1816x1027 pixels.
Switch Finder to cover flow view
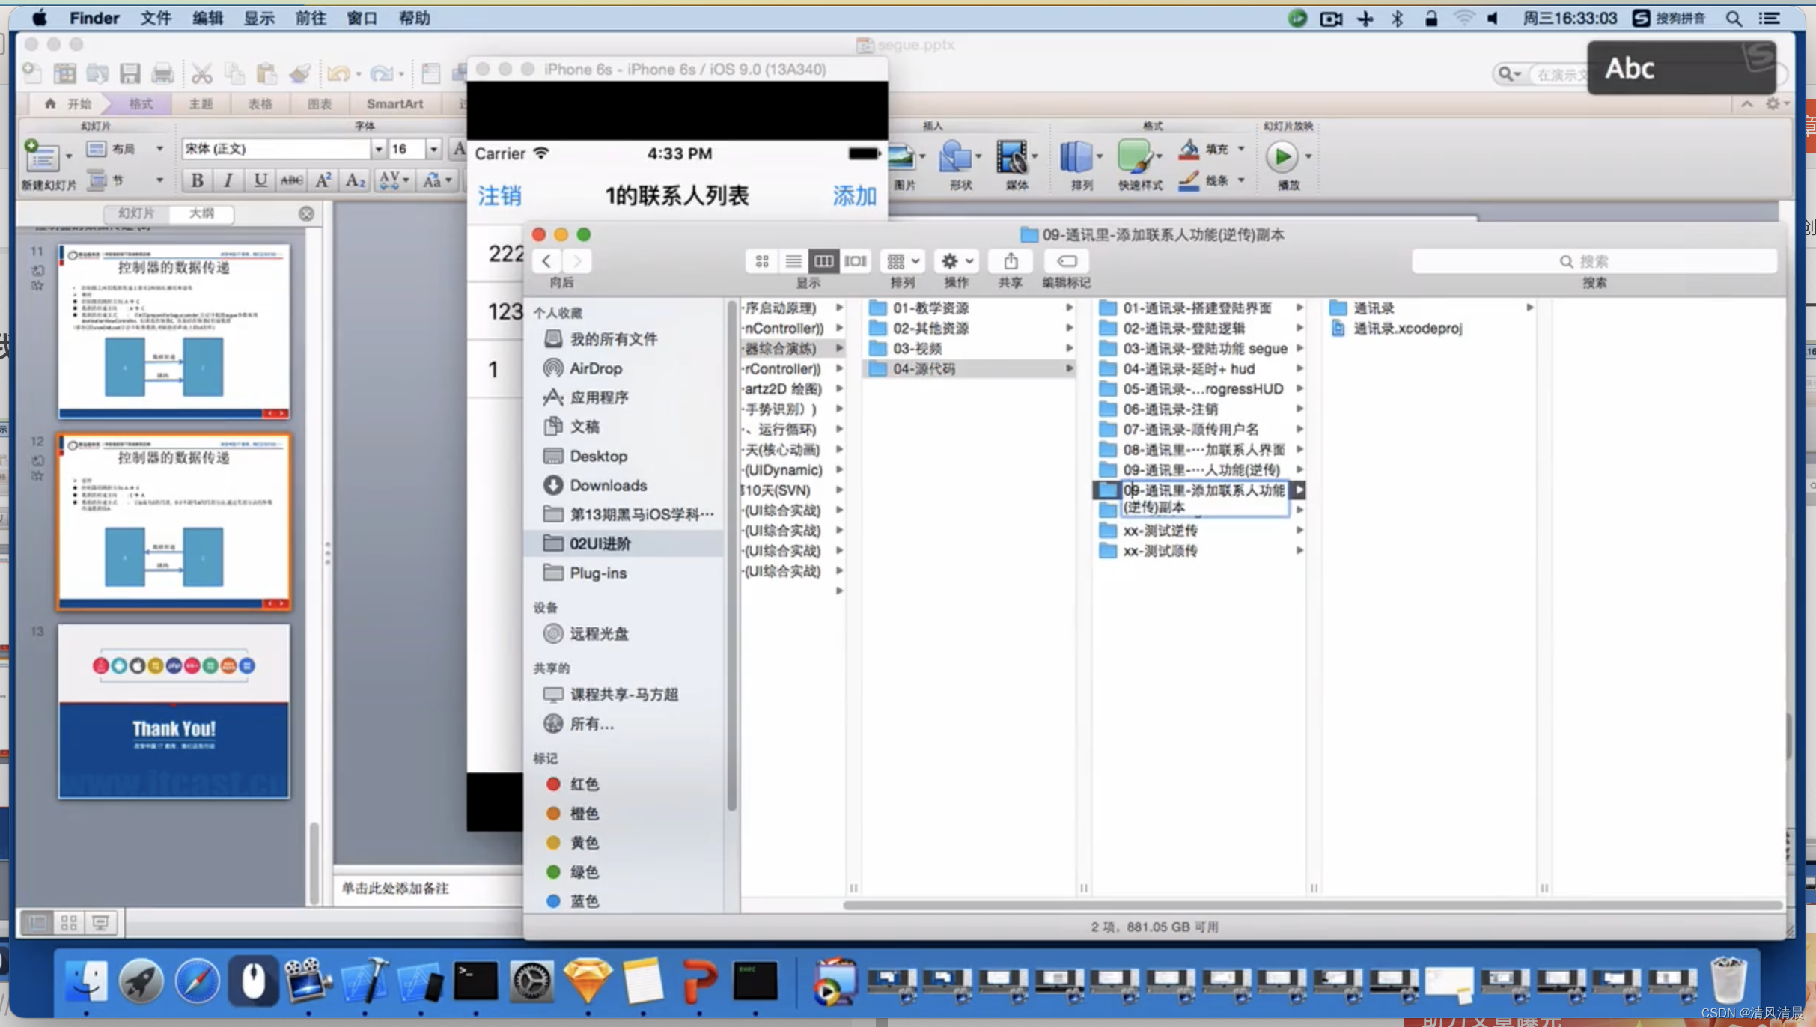click(855, 260)
